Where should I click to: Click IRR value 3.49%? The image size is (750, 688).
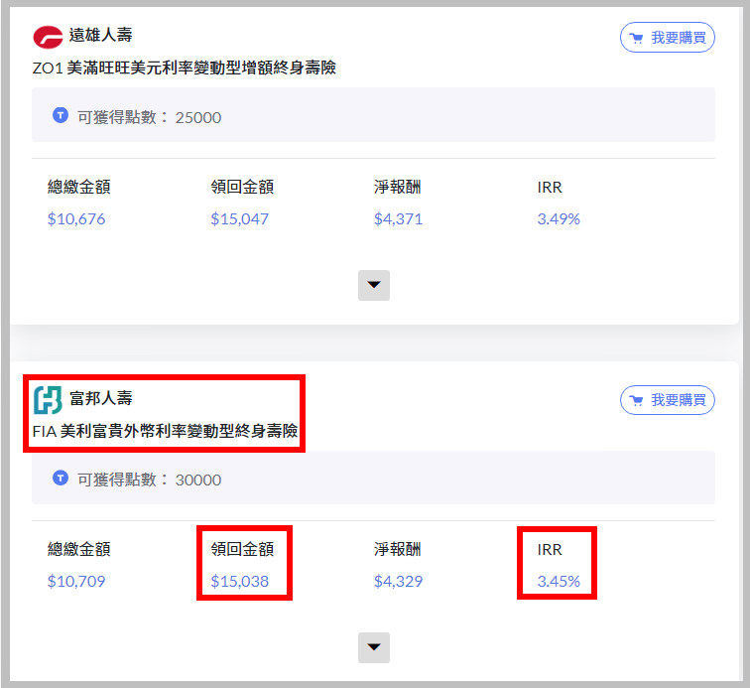click(x=559, y=218)
